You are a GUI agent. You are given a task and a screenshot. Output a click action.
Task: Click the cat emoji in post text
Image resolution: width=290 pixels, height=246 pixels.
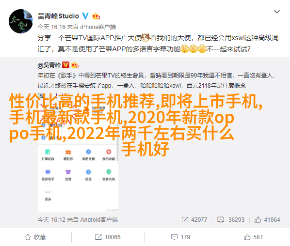pyautogui.click(x=145, y=38)
